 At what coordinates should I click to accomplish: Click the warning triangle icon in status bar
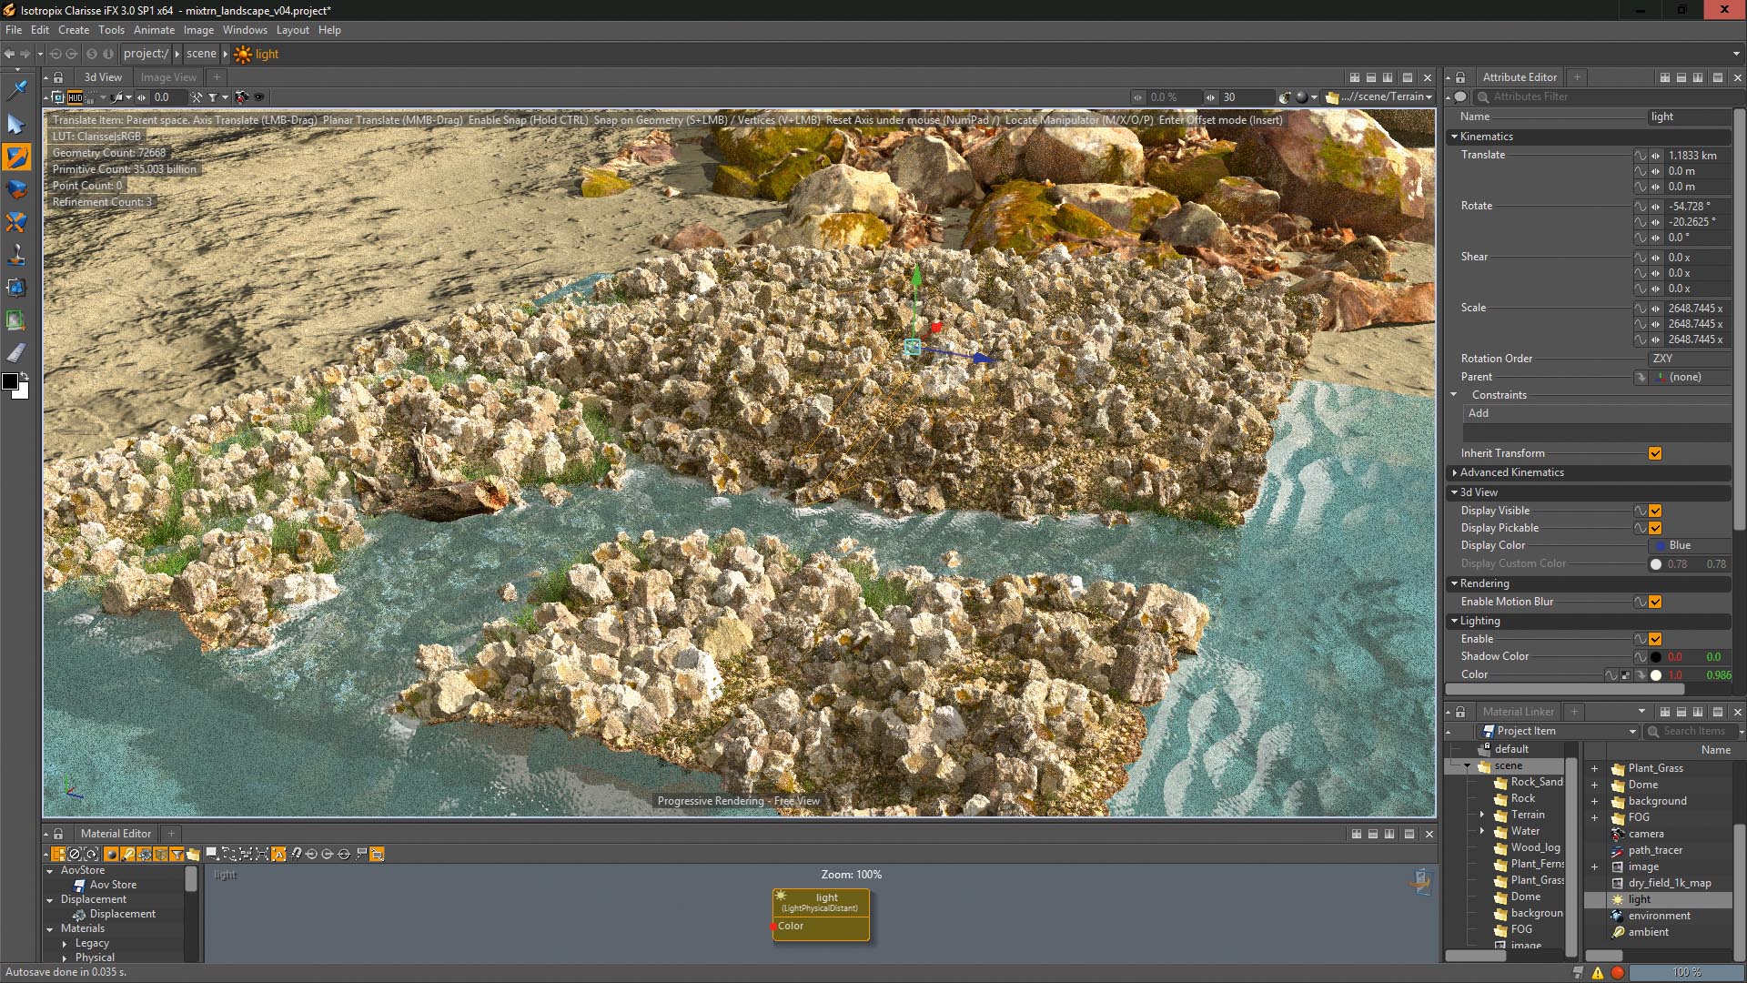[1598, 973]
